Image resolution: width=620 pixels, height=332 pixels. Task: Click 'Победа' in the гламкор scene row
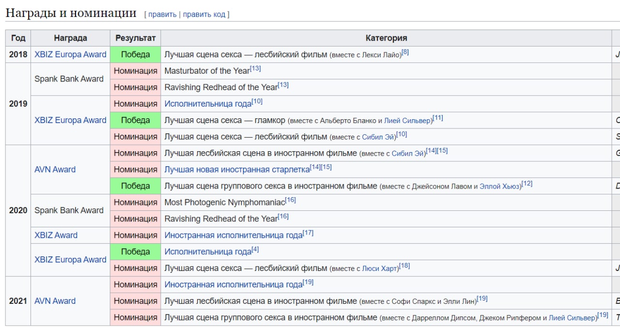point(136,120)
